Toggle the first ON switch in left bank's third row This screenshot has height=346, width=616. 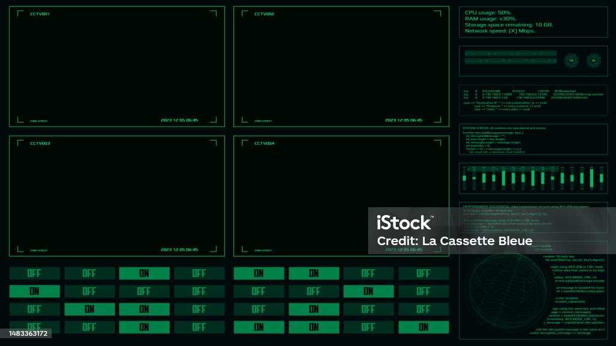click(x=90, y=309)
